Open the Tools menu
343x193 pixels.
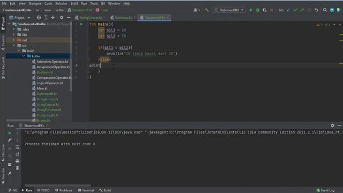(x=94, y=4)
